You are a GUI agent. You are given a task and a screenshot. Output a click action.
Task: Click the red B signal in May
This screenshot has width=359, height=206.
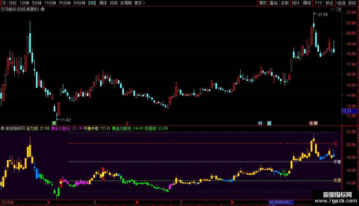click(x=103, y=179)
